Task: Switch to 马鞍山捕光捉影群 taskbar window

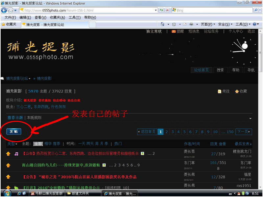Action: (47, 193)
